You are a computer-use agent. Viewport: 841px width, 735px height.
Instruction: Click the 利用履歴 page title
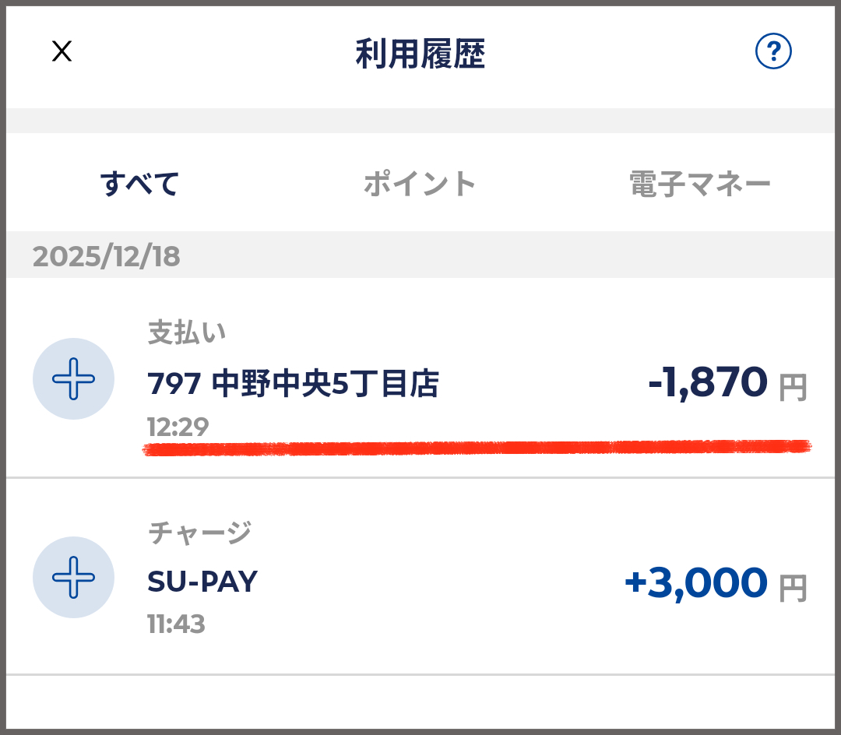click(x=420, y=55)
